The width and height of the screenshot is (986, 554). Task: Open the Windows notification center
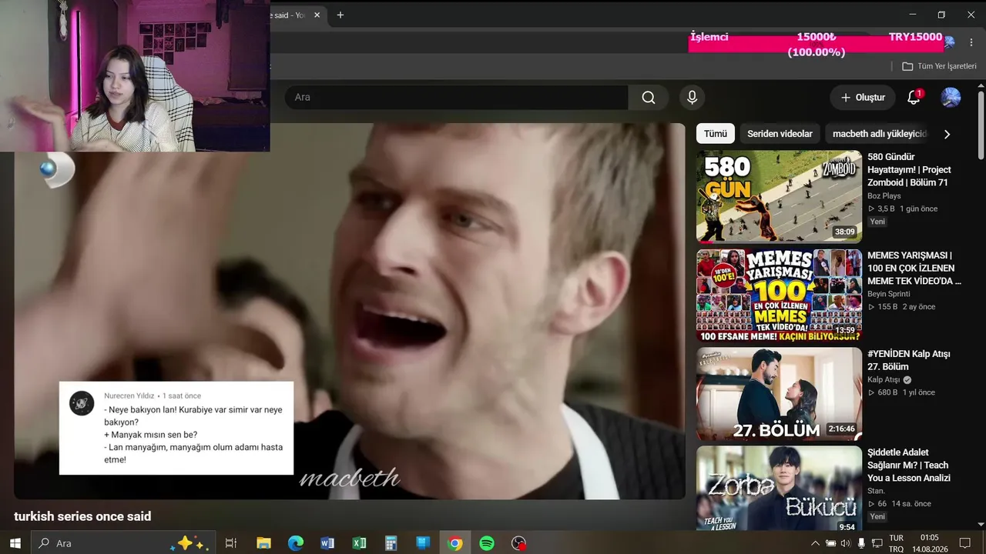coord(964,543)
